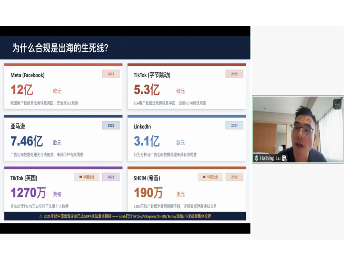The width and height of the screenshot is (344, 257).
Task: Open the more options menu on video tile
Action: [337, 104]
